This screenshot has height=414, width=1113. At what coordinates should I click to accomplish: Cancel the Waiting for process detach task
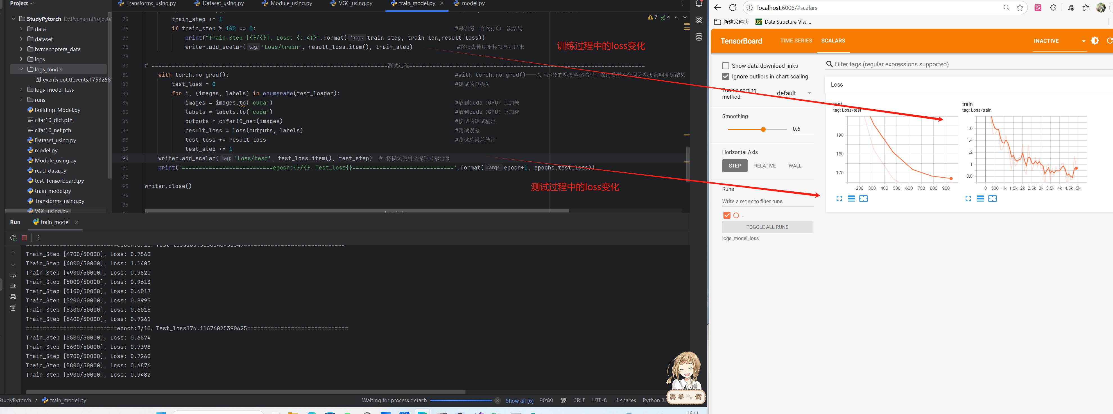click(497, 401)
